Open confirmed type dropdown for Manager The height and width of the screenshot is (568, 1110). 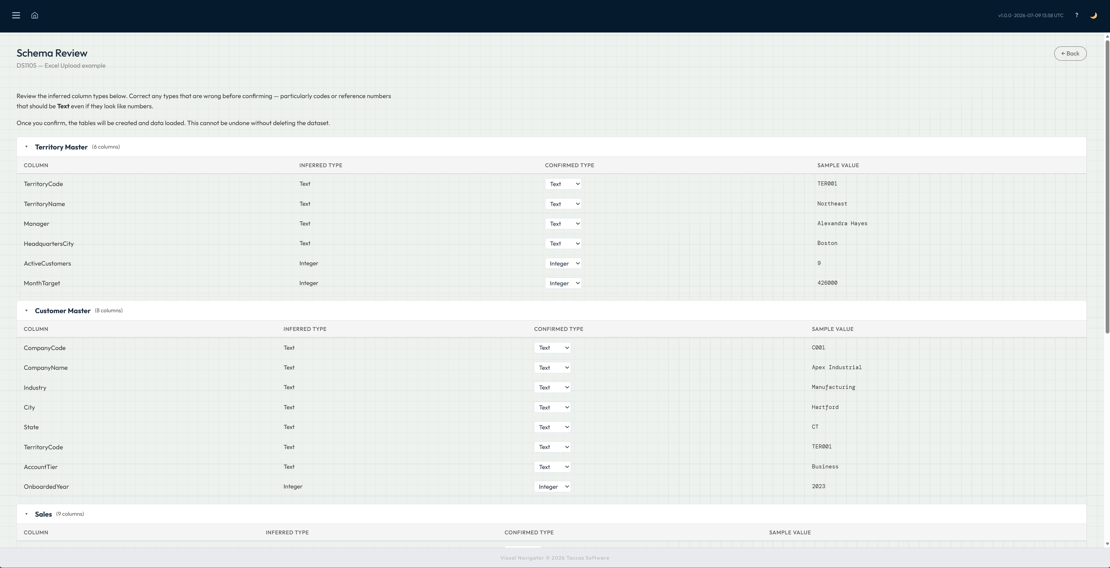tap(563, 223)
